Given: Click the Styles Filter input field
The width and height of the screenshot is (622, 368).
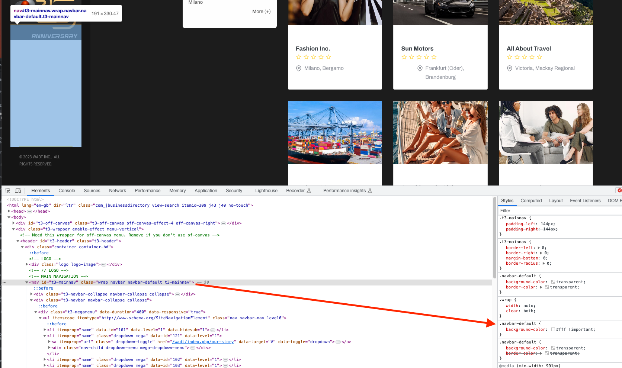Looking at the screenshot, I should [x=560, y=211].
